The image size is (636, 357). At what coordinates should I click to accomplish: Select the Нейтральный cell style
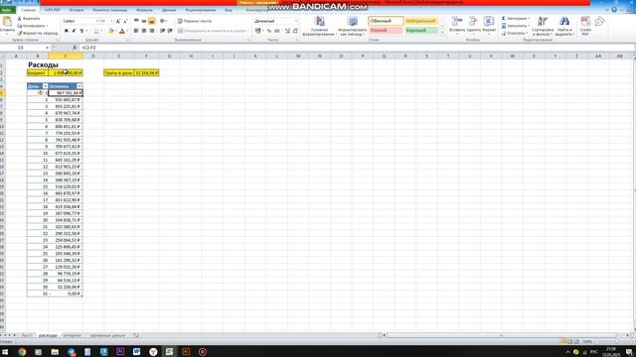pos(420,21)
